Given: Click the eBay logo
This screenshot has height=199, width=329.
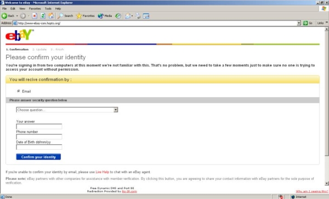Looking at the screenshot, I should (19, 35).
